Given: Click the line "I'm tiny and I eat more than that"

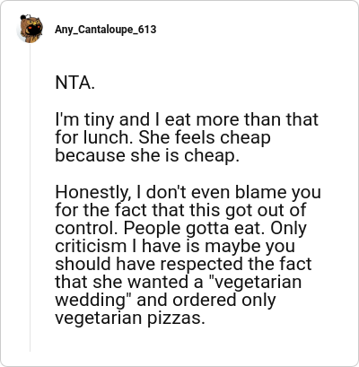Looking at the screenshot, I should pyautogui.click(x=187, y=119).
